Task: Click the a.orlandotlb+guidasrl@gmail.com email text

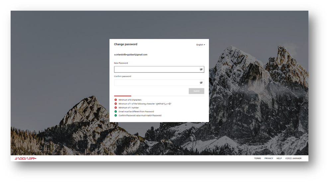Action: pos(130,55)
